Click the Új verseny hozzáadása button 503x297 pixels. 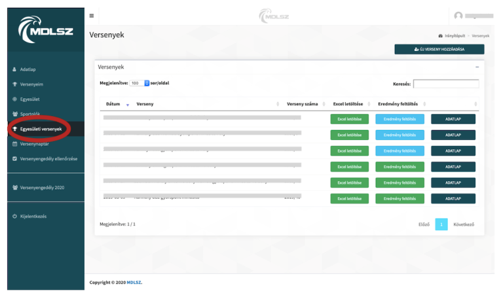[x=439, y=49]
